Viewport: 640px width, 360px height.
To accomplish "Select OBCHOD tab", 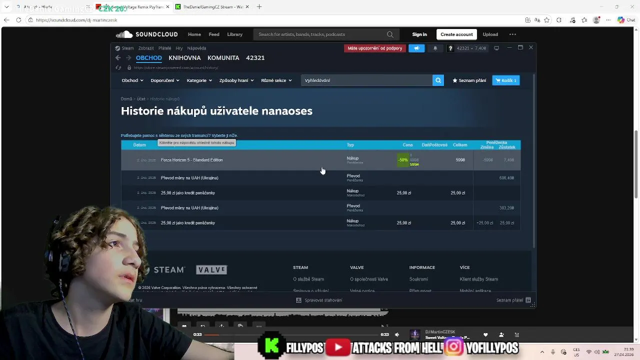I will [x=148, y=58].
